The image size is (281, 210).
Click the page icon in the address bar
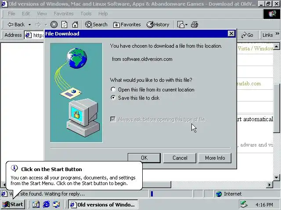28,35
